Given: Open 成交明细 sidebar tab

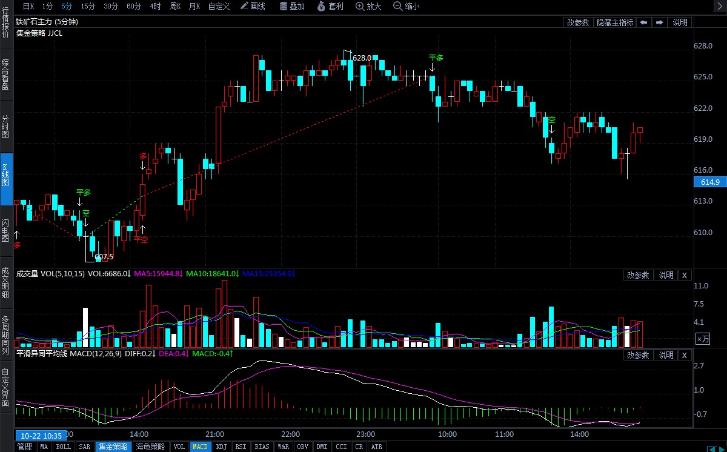Looking at the screenshot, I should click(5, 282).
